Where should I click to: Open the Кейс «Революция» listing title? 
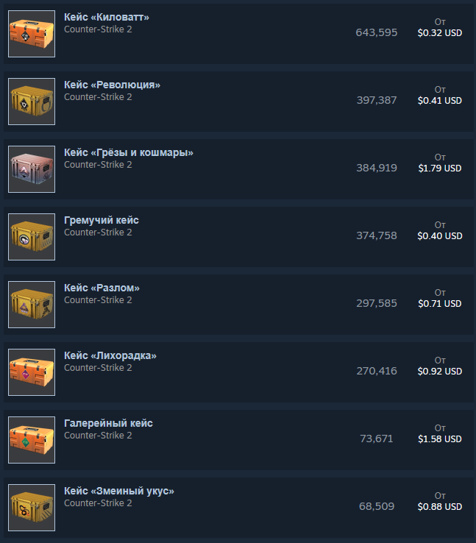[112, 85]
